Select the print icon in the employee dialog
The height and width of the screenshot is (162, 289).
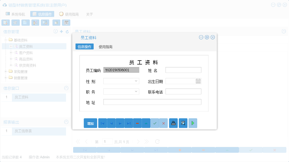(x=173, y=123)
